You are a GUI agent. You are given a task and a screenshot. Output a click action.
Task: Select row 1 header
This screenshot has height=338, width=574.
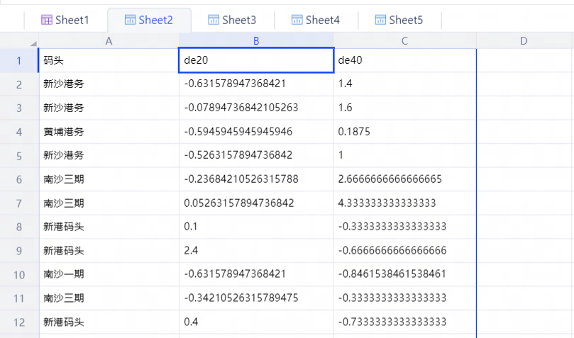point(19,60)
